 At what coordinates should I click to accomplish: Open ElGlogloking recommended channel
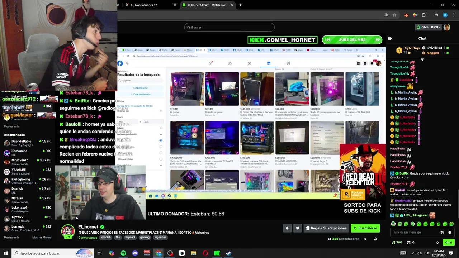click(x=28, y=181)
